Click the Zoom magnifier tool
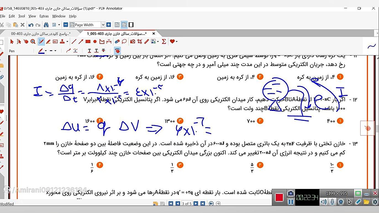 33,42
